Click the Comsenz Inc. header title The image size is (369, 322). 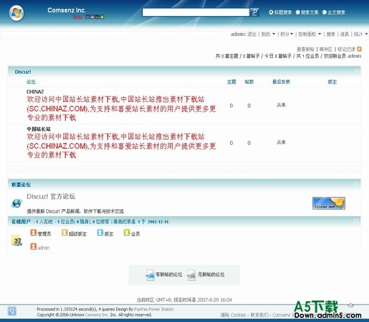pos(66,10)
